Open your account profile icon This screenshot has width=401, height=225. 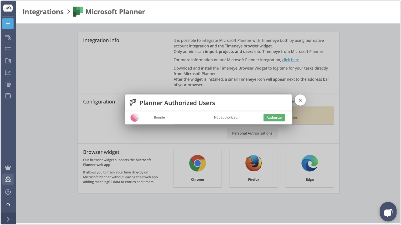pyautogui.click(x=8, y=192)
